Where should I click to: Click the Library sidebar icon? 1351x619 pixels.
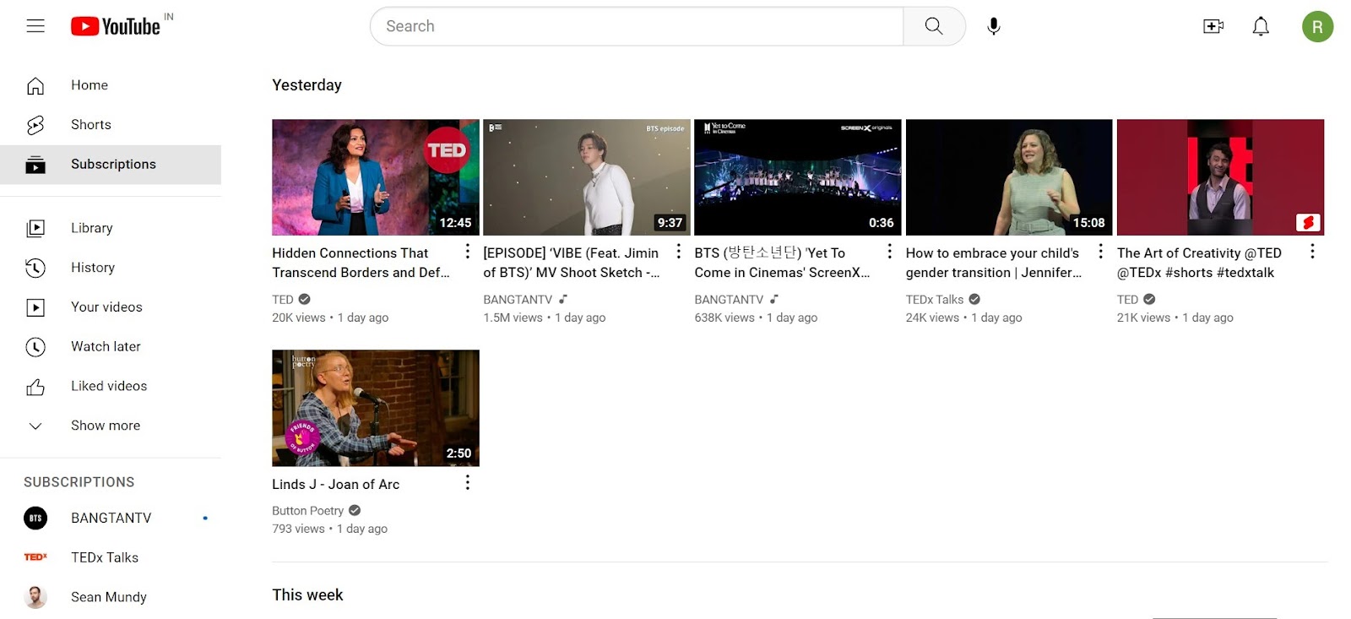click(35, 228)
